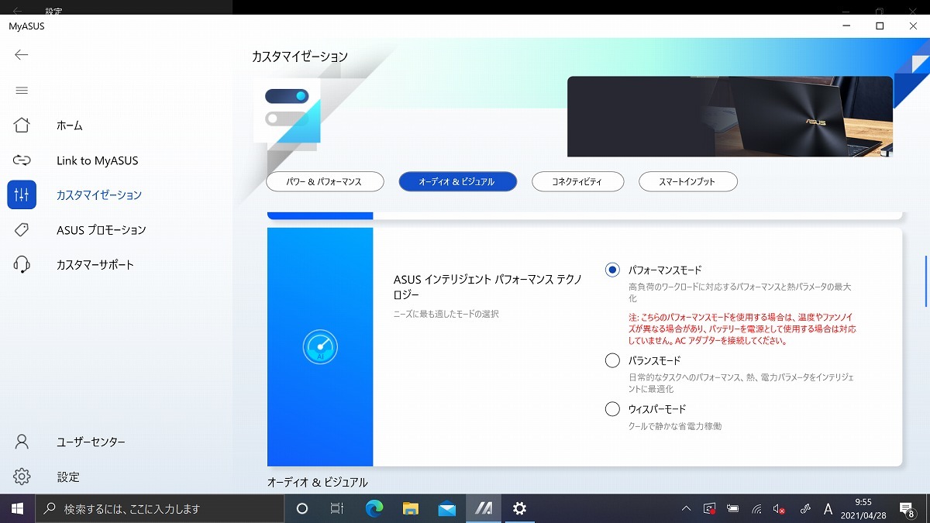Open the Windows Start menu
Image resolution: width=930 pixels, height=523 pixels.
(17, 508)
